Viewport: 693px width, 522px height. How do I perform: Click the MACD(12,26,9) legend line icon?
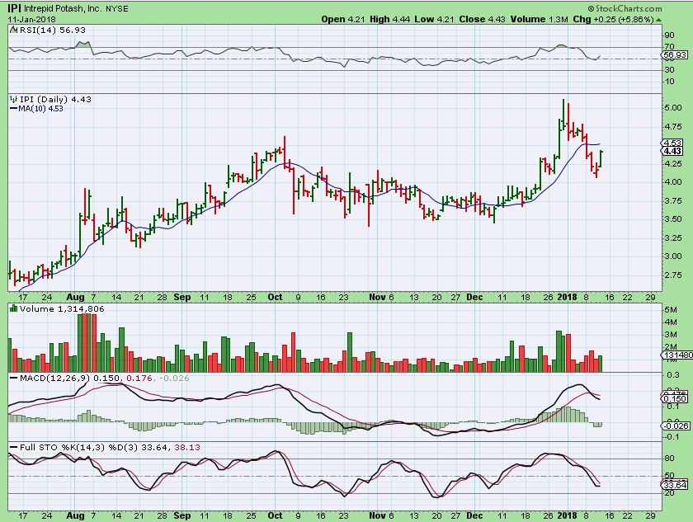pos(12,378)
